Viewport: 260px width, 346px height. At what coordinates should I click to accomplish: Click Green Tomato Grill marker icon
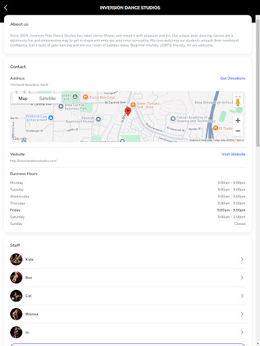click(133, 105)
